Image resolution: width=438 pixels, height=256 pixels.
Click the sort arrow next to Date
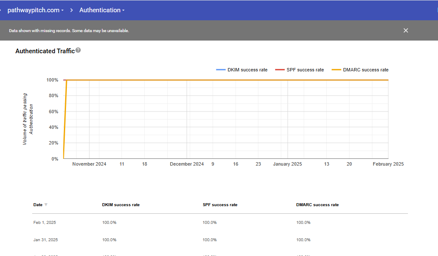tap(46, 205)
